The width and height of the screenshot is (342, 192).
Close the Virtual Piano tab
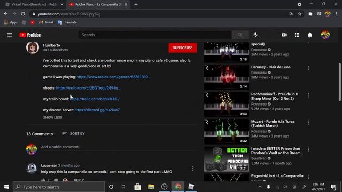pyautogui.click(x=62, y=4)
